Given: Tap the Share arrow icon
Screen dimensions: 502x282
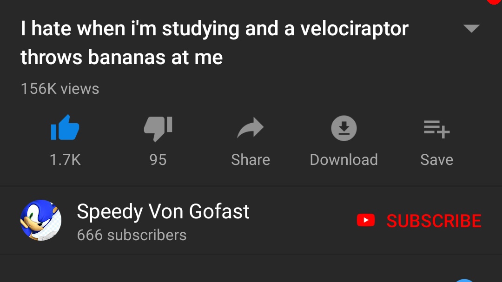Looking at the screenshot, I should click(x=251, y=128).
